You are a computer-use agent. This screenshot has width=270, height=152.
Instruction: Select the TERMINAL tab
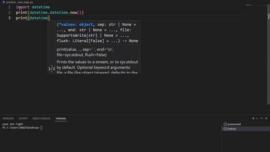[61, 119]
